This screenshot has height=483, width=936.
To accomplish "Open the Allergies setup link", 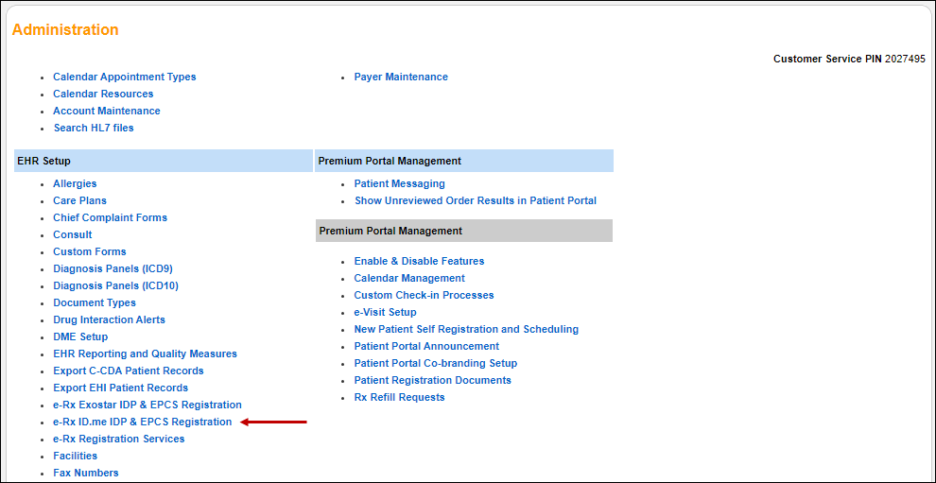I will (75, 183).
